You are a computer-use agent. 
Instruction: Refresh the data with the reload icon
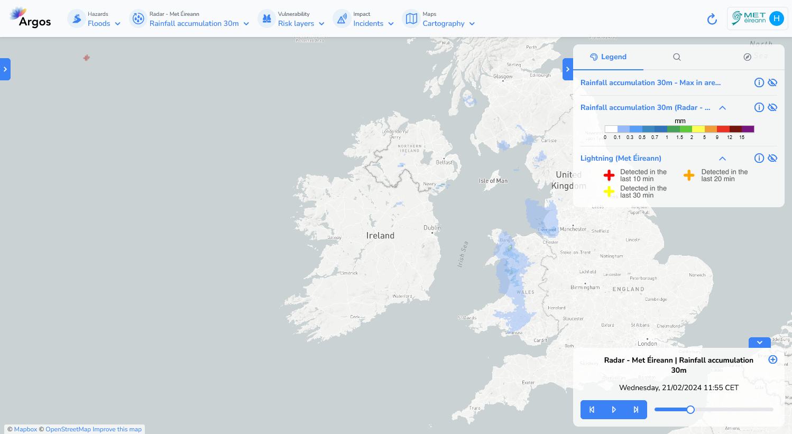coord(712,20)
